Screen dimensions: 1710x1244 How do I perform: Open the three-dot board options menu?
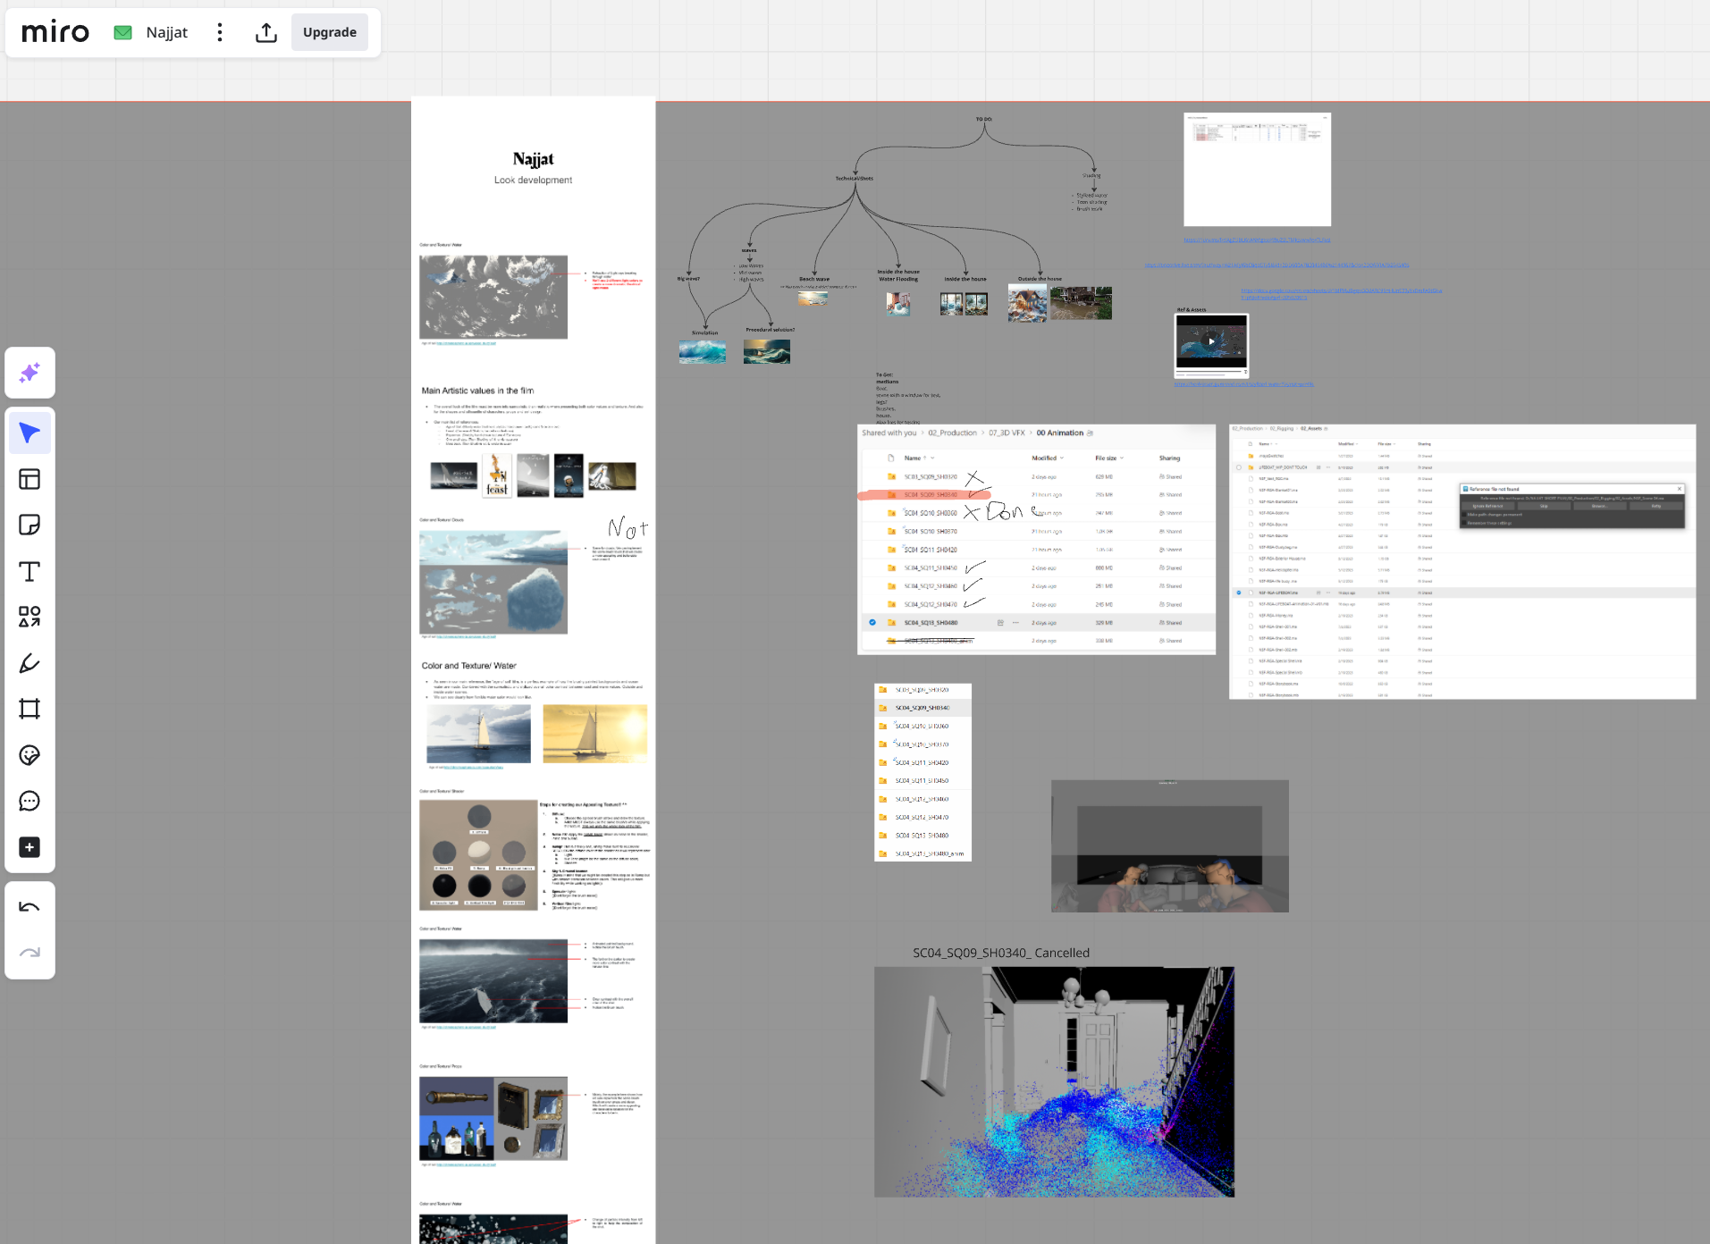pos(220,33)
